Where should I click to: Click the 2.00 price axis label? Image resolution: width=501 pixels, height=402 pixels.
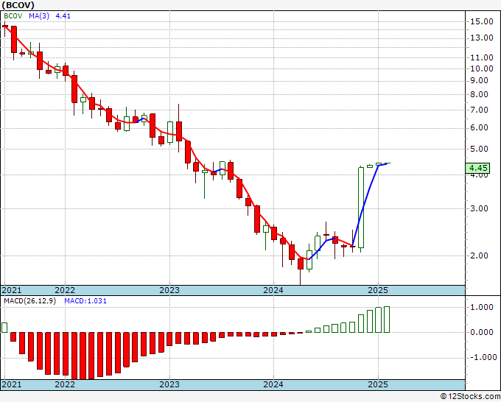[479, 255]
